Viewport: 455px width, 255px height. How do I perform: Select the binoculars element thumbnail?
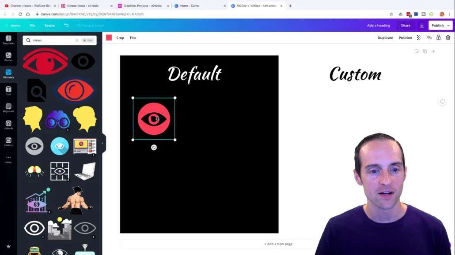click(57, 120)
